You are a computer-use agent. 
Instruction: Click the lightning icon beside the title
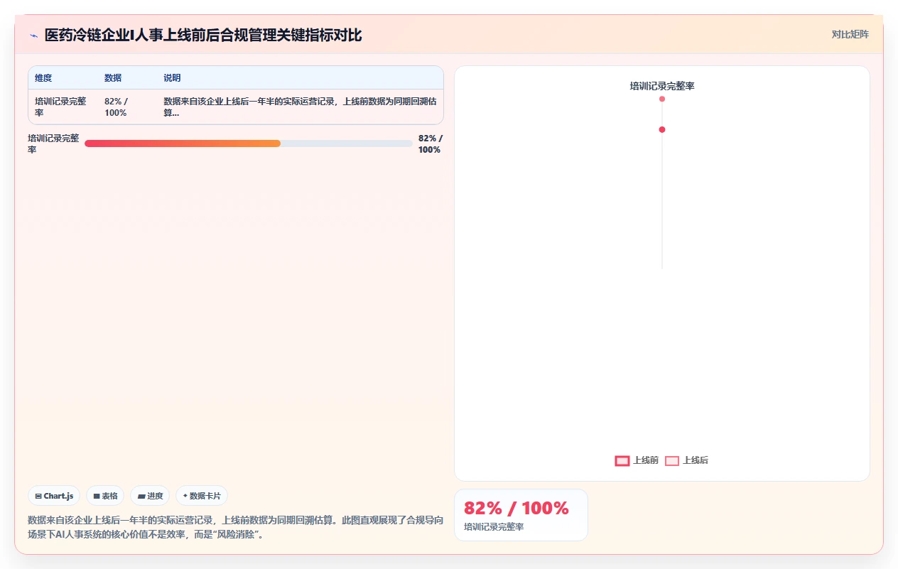click(x=33, y=36)
